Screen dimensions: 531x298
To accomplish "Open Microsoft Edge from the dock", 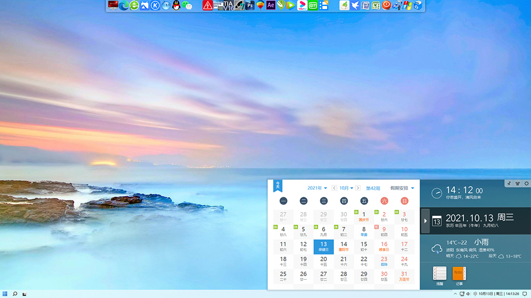I will pyautogui.click(x=123, y=5).
